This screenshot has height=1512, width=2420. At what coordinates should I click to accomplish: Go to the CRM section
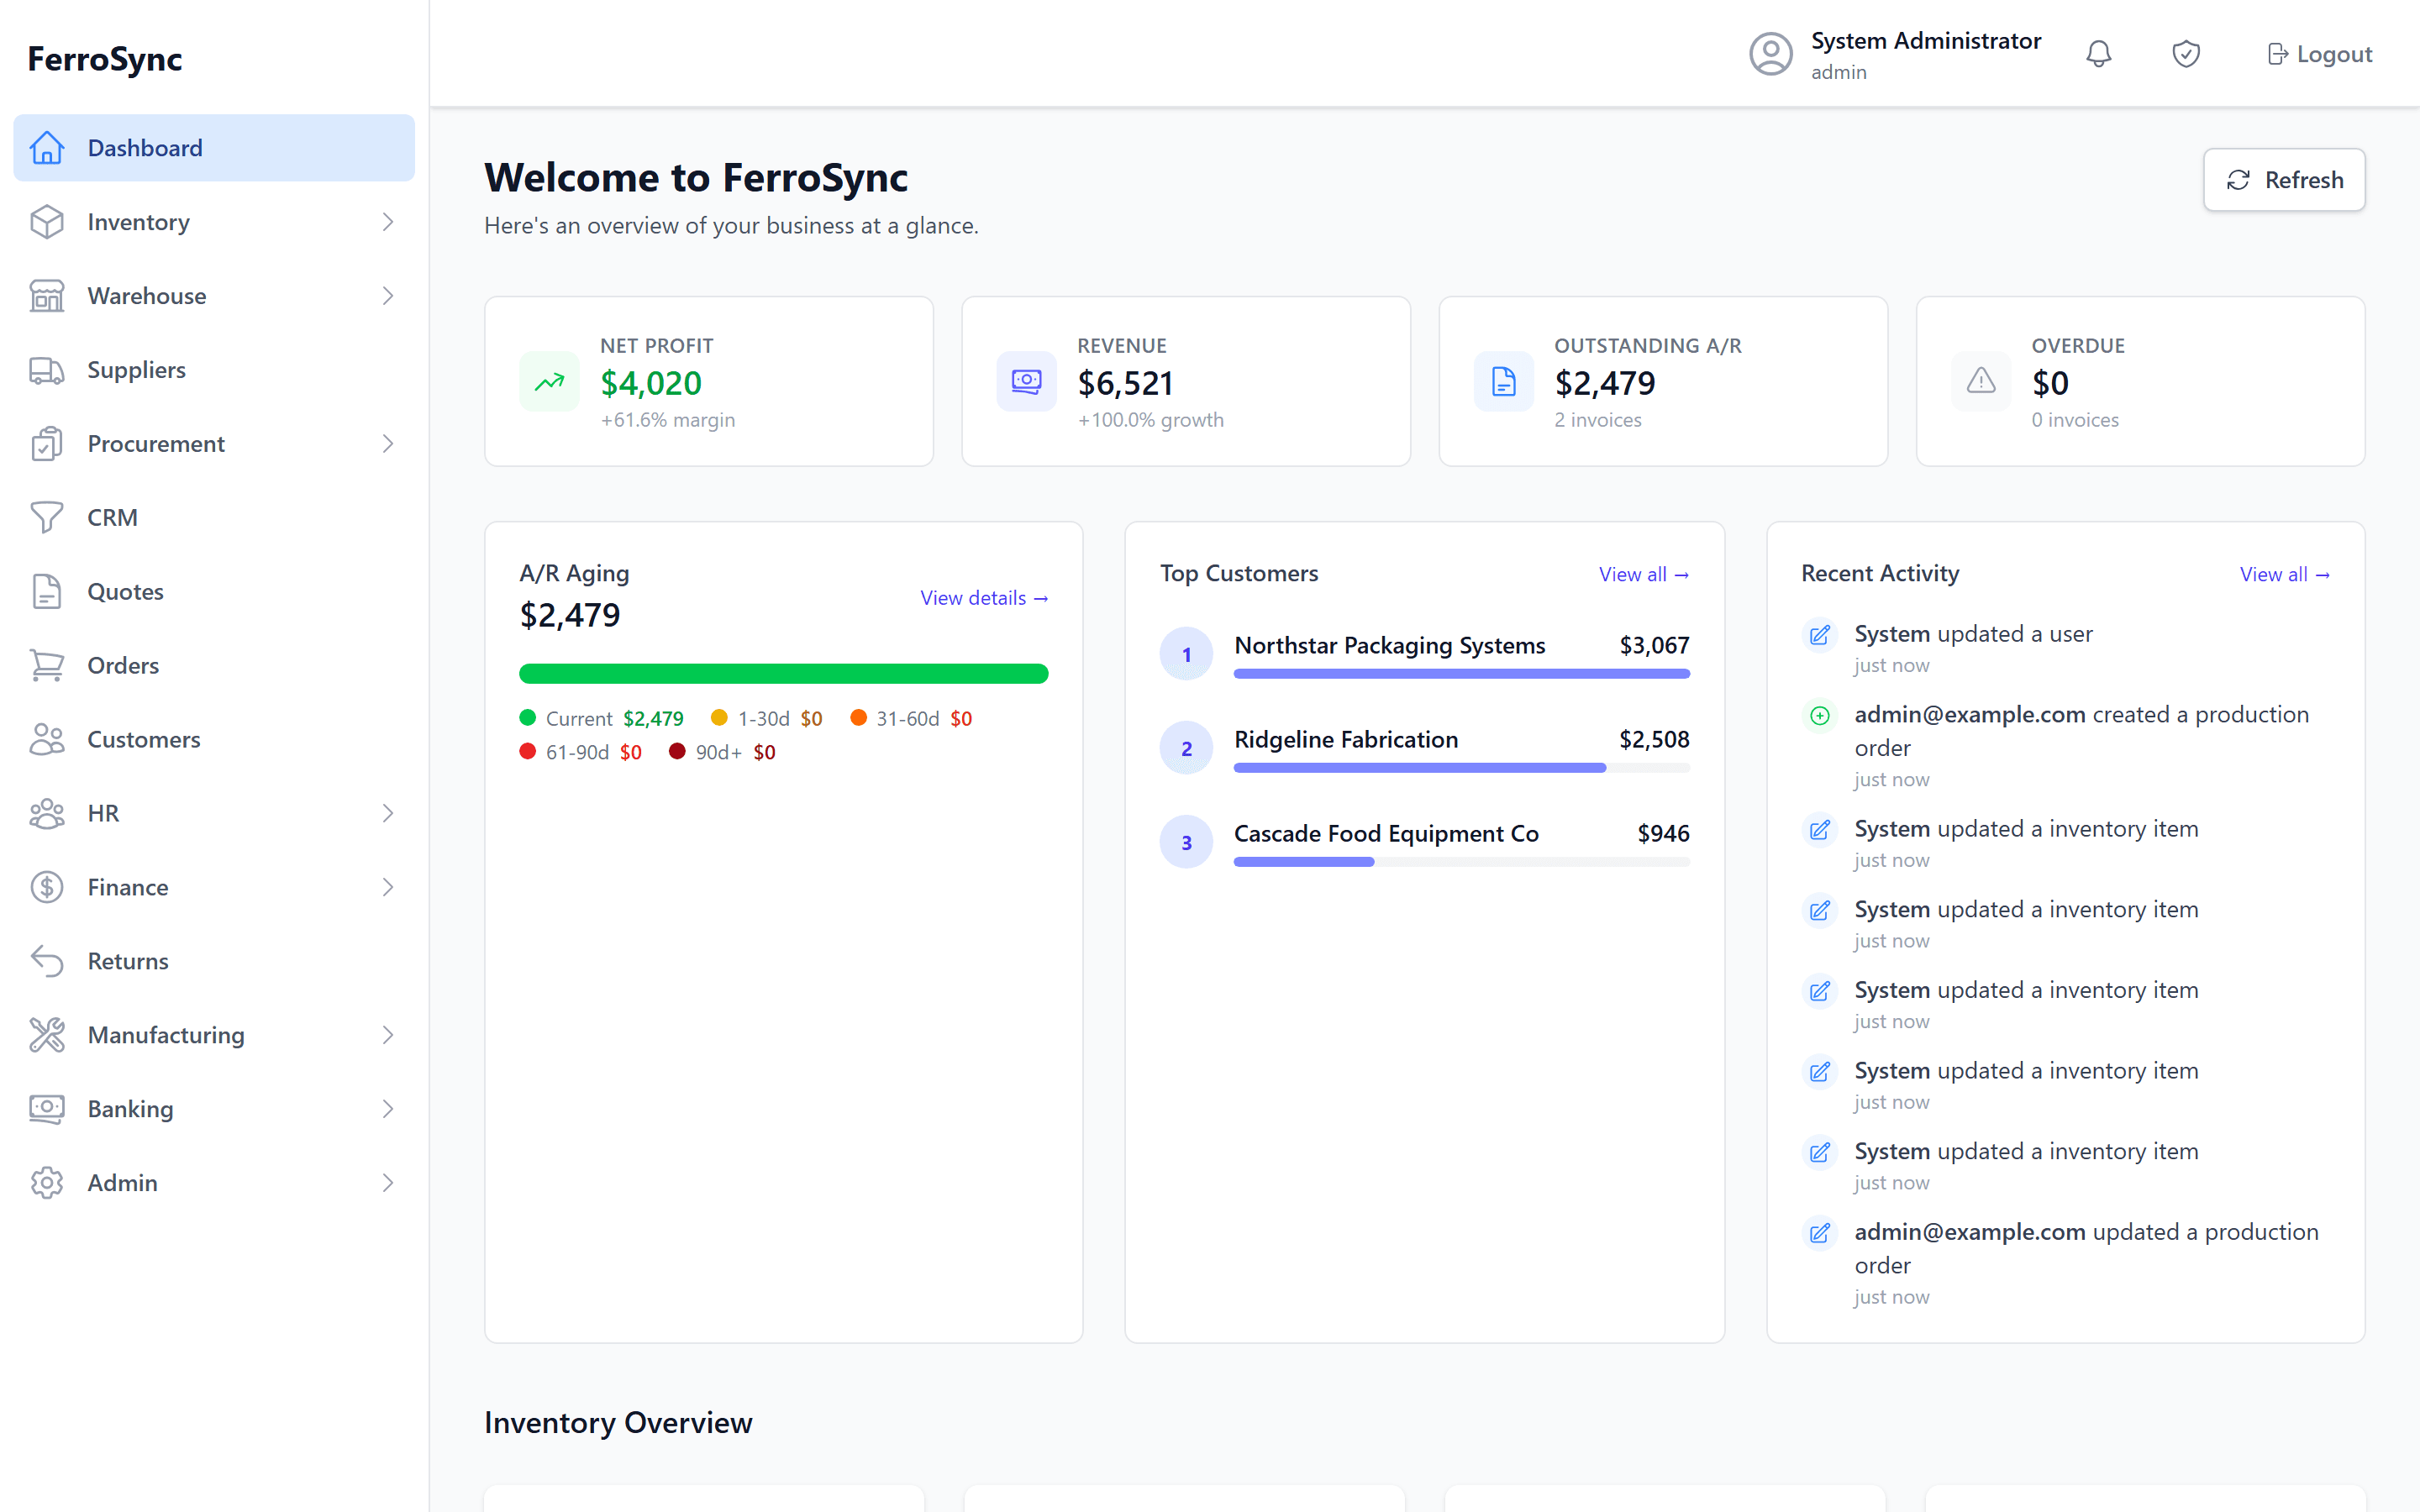point(214,518)
